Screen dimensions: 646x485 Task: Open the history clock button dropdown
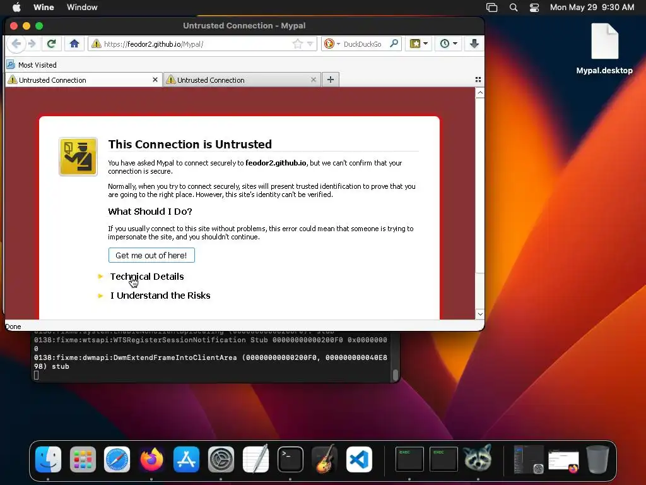(449, 44)
